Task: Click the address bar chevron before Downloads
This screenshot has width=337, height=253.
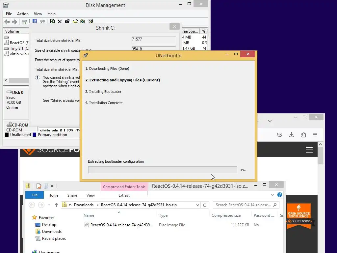Action: pos(70,205)
